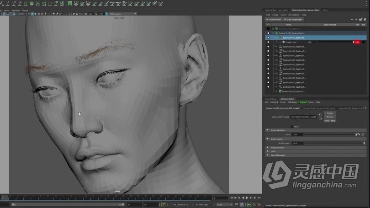Image resolution: width=370 pixels, height=208 pixels.
Task: Switch to the XGen tab
Action: [325, 10]
